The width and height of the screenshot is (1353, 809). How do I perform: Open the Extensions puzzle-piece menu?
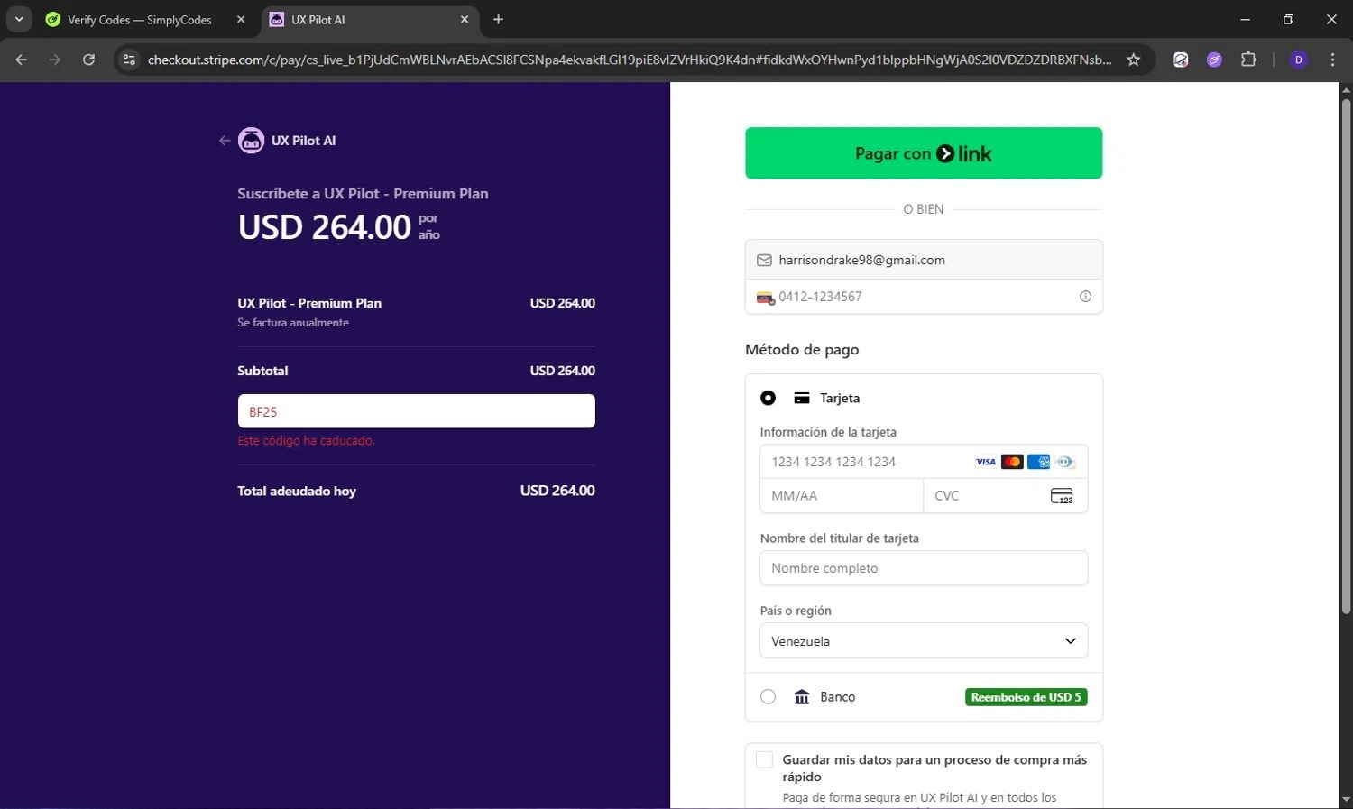click(x=1248, y=60)
